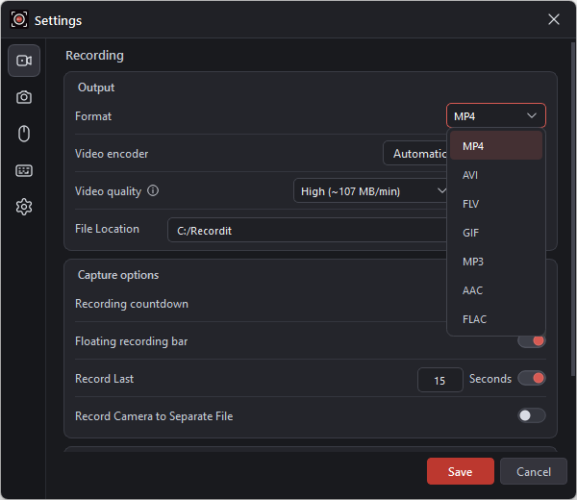Viewport: 577px width, 500px height.
Task: Edit the File Location path field
Action: coord(308,230)
